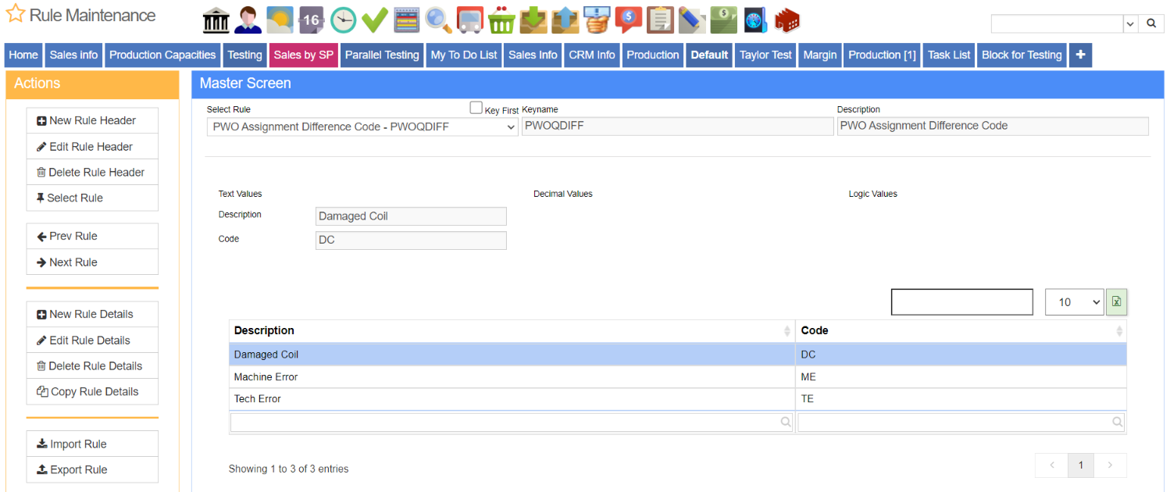Click Edit Rule Header
This screenshot has height=492, width=1170.
coord(92,146)
